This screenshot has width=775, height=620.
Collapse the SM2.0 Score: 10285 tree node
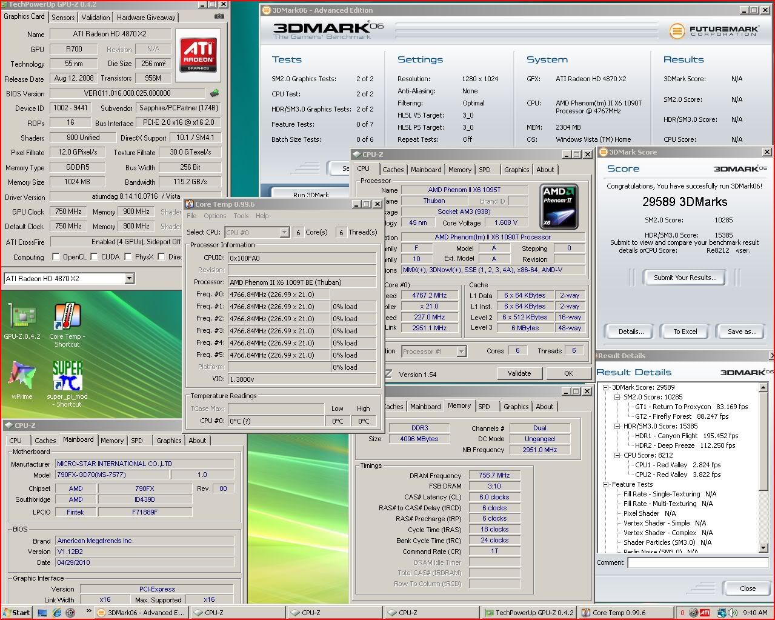(617, 397)
